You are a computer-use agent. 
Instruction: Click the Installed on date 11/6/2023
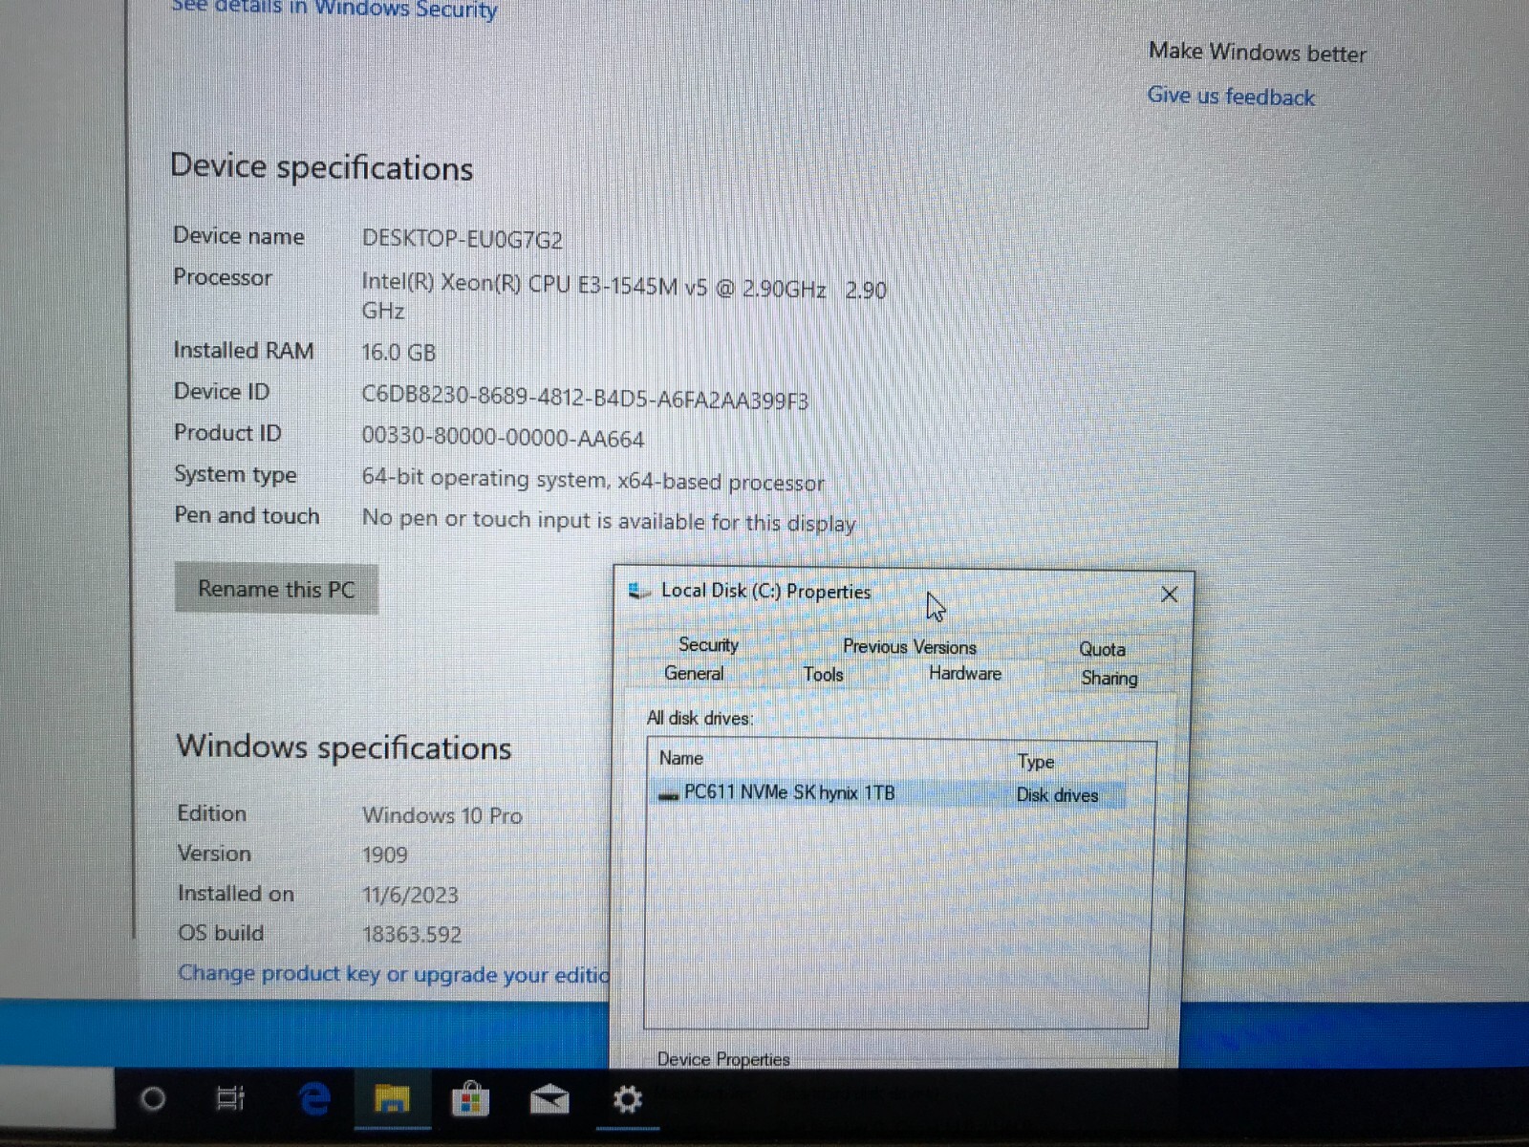point(410,895)
